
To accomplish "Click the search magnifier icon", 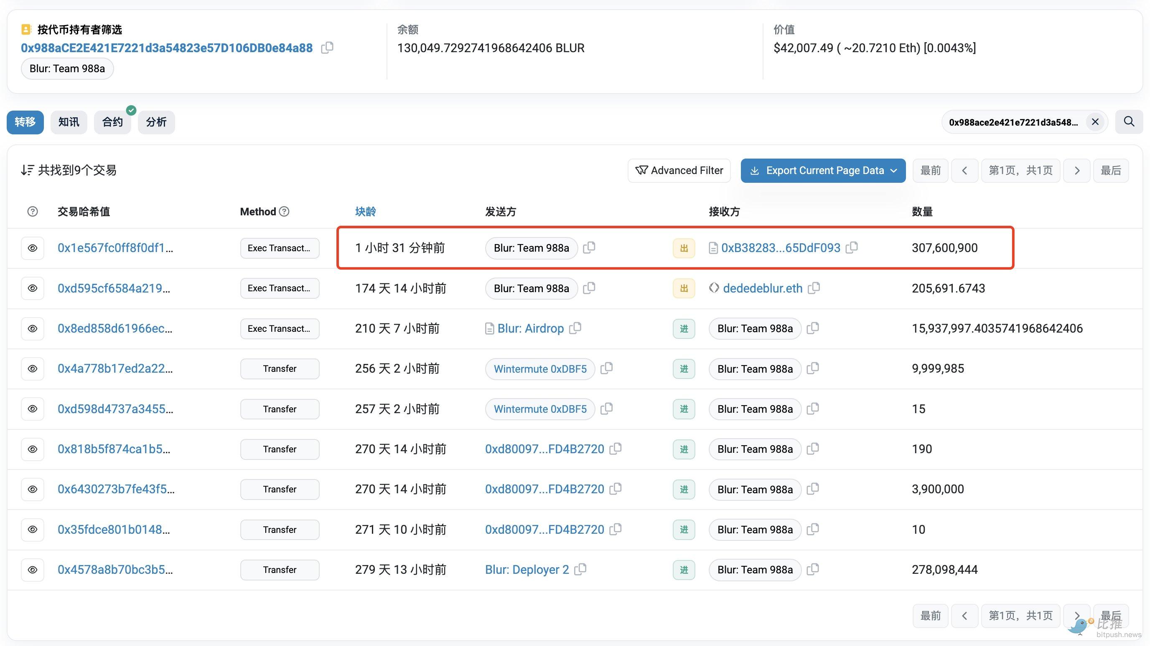I will pos(1129,122).
